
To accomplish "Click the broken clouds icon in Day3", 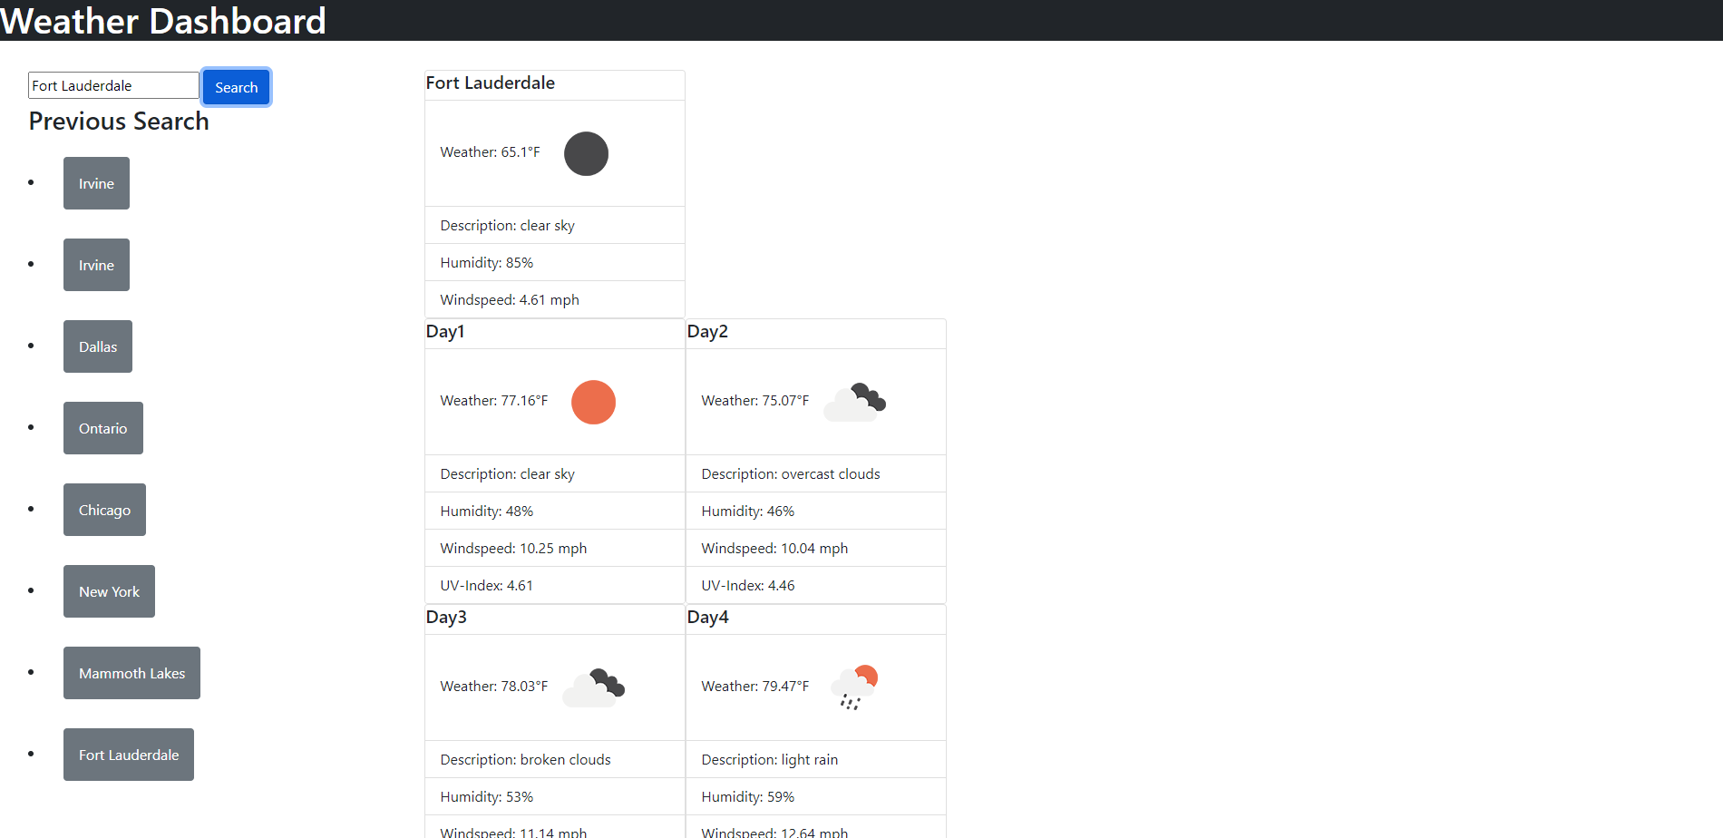I will [594, 687].
